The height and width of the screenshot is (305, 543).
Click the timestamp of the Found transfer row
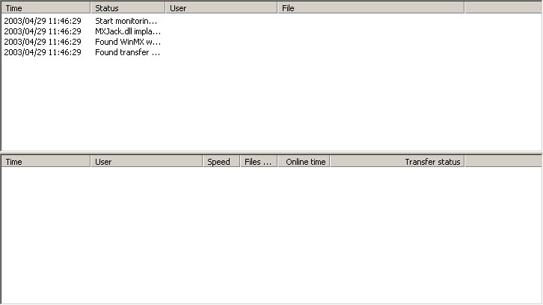(x=43, y=52)
